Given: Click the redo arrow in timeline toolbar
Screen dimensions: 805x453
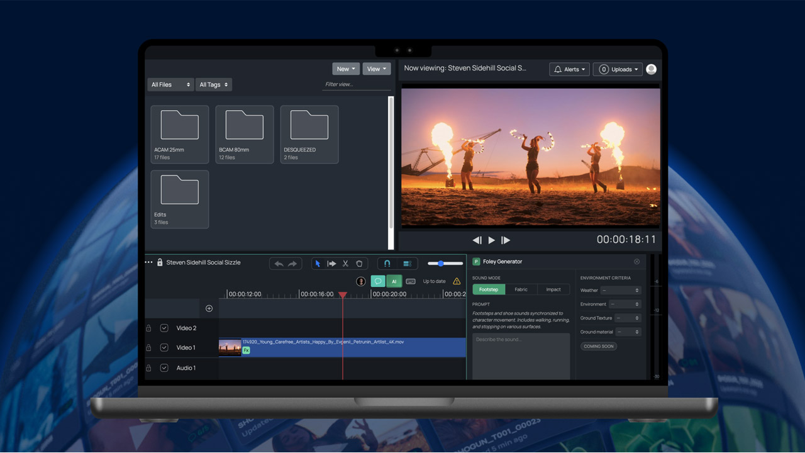Looking at the screenshot, I should tap(292, 264).
